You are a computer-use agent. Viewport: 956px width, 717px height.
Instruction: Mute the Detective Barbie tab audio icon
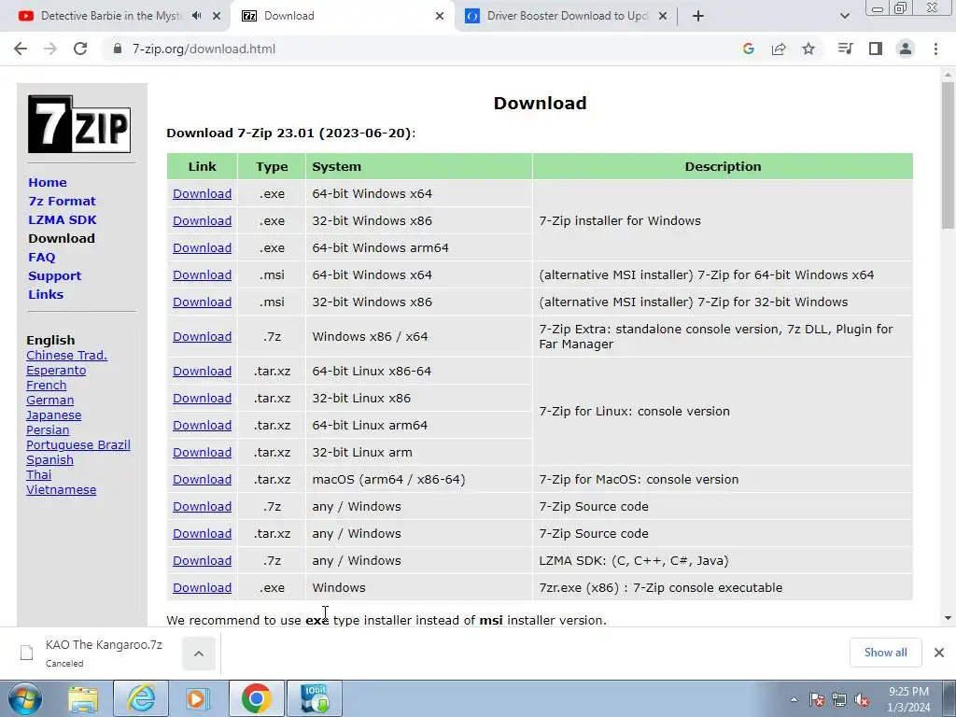click(196, 16)
